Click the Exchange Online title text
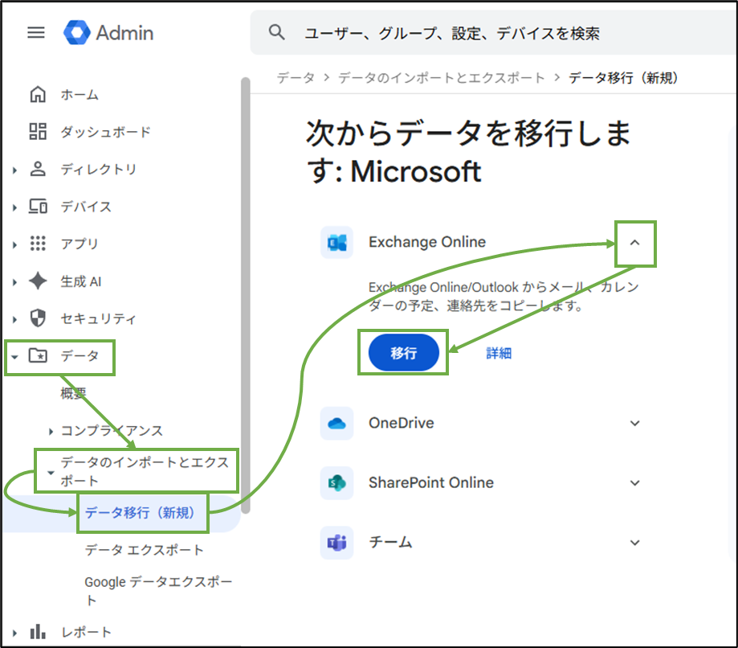The height and width of the screenshot is (648, 738). [427, 242]
